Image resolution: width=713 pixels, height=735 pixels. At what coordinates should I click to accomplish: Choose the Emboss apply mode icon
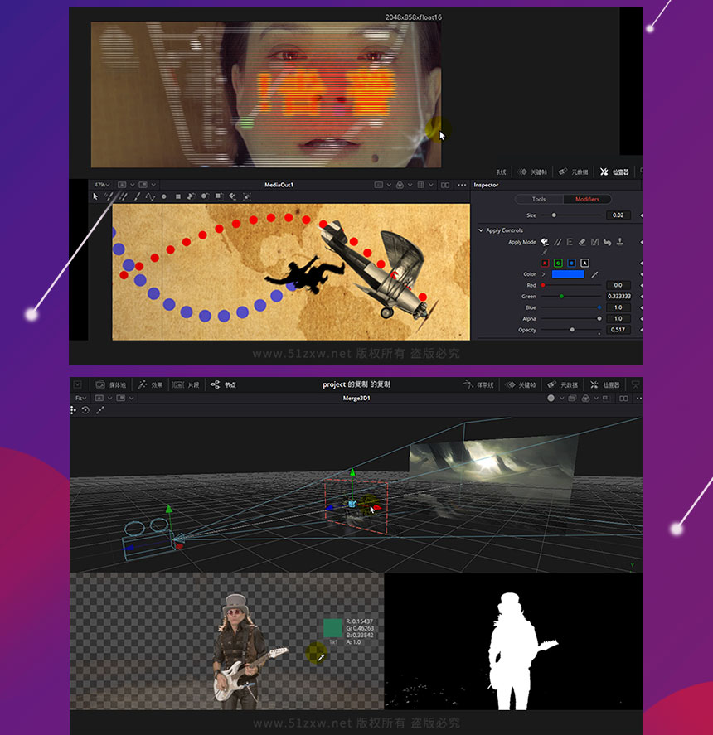coord(570,242)
